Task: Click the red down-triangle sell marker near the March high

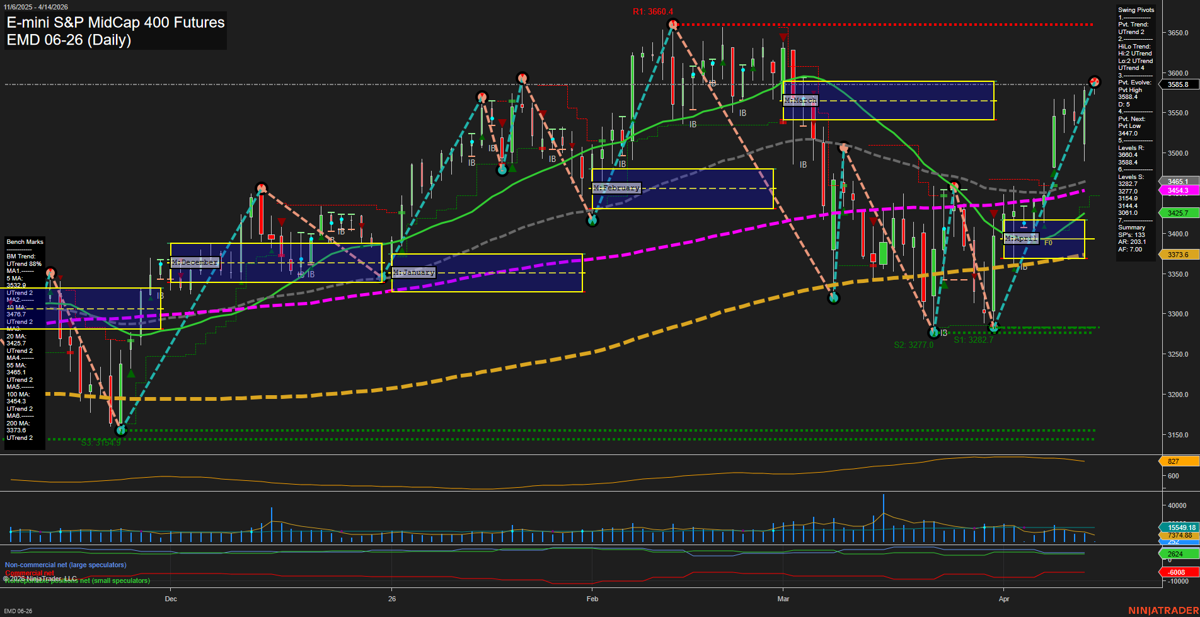Action: [783, 37]
